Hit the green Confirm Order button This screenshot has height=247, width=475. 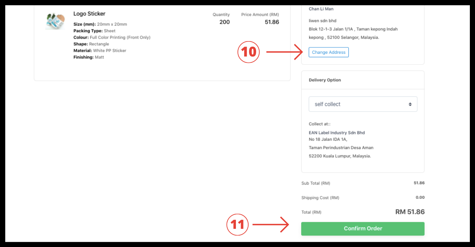363,228
